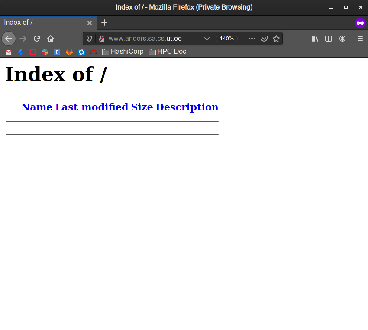Sort listing by the Last modified link
Screen dimensions: 368x330
coord(92,107)
